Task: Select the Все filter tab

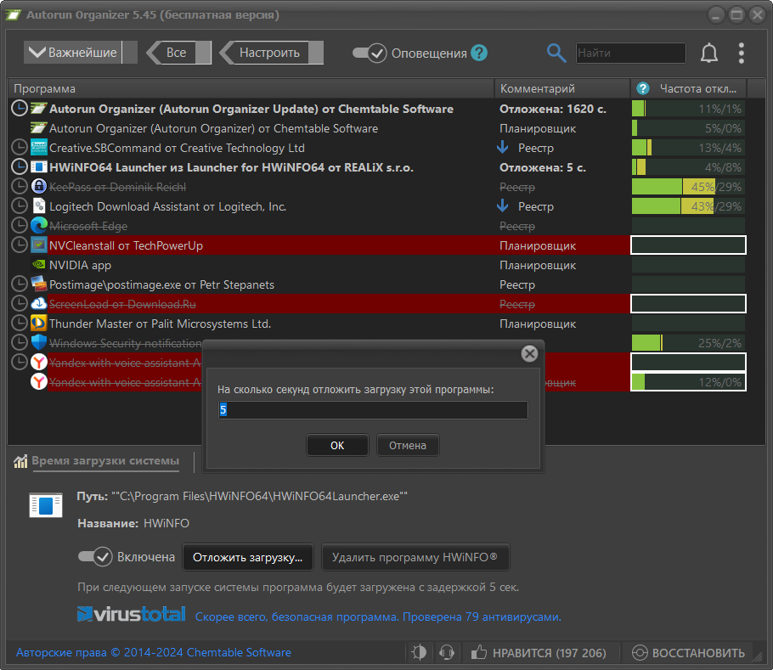Action: [x=179, y=52]
